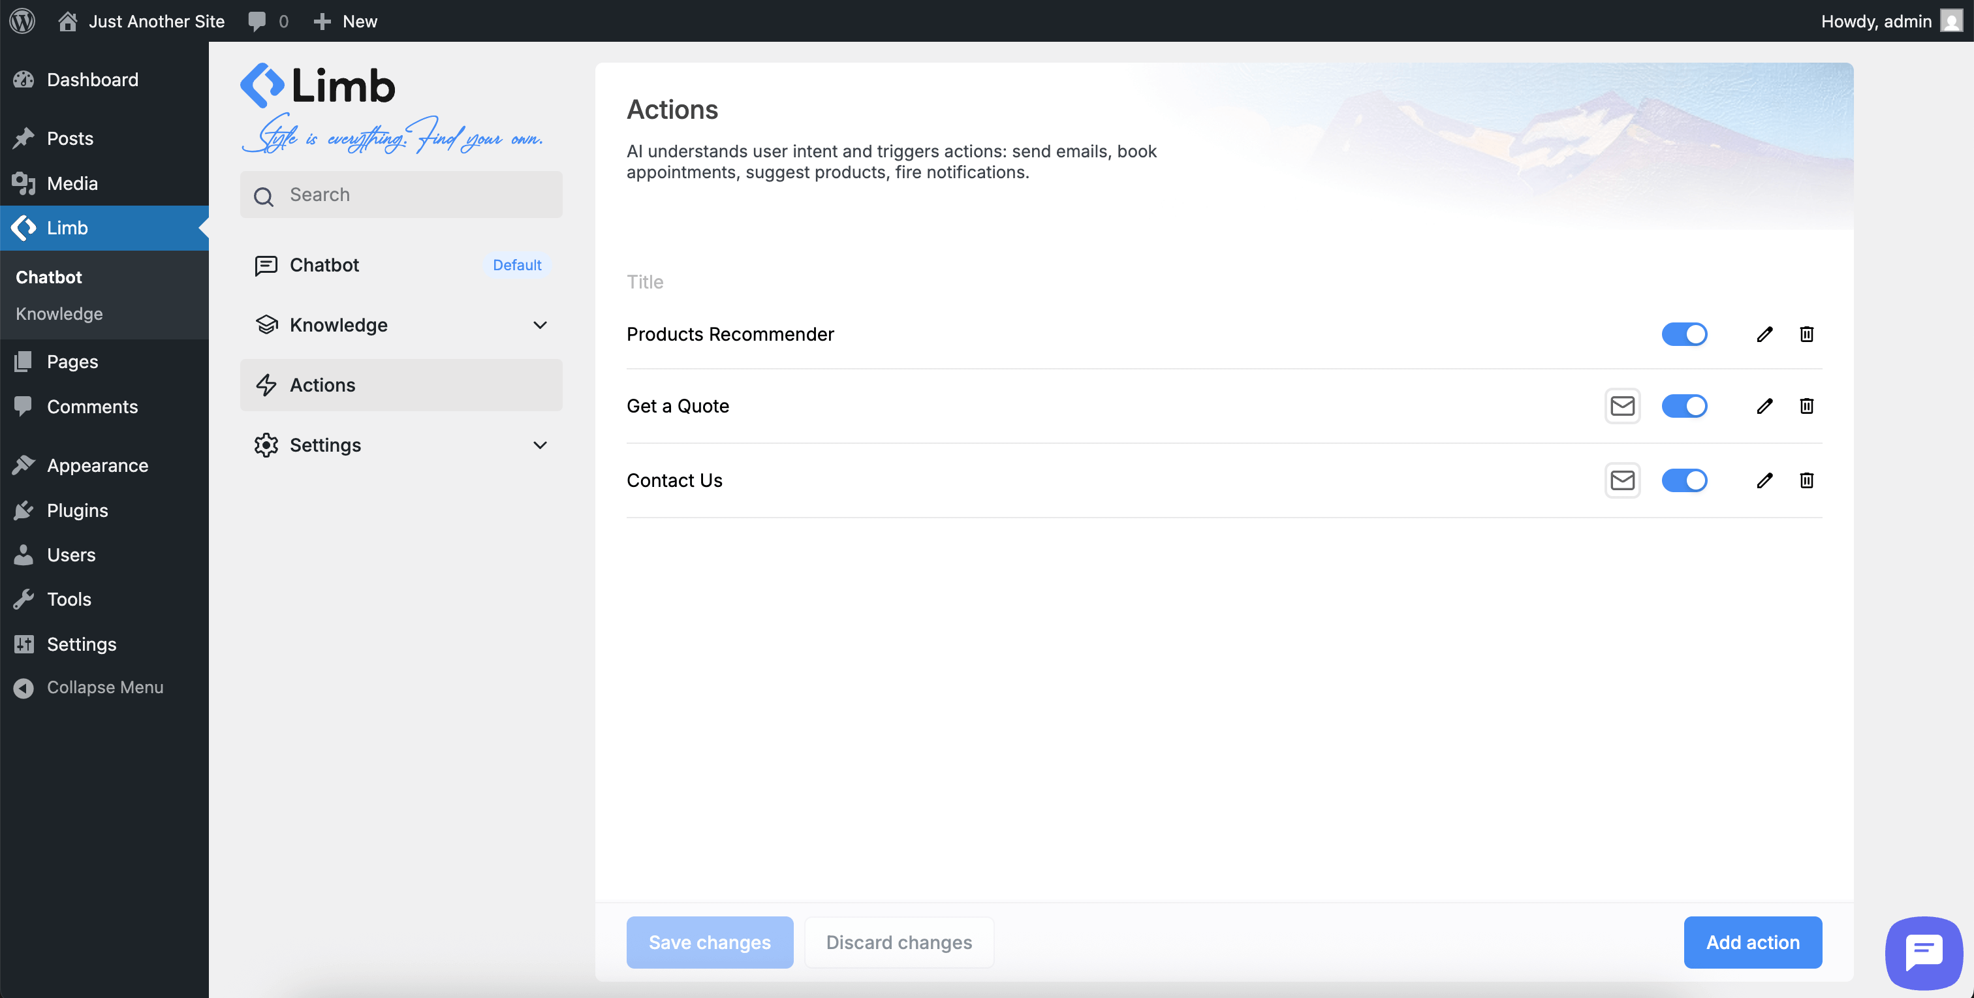The width and height of the screenshot is (1974, 998).
Task: Open Limb Settings via the gear icon
Action: click(x=266, y=444)
